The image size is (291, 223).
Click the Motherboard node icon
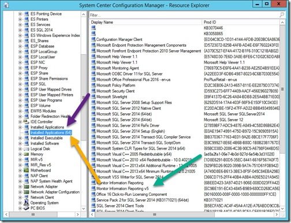point(26,170)
